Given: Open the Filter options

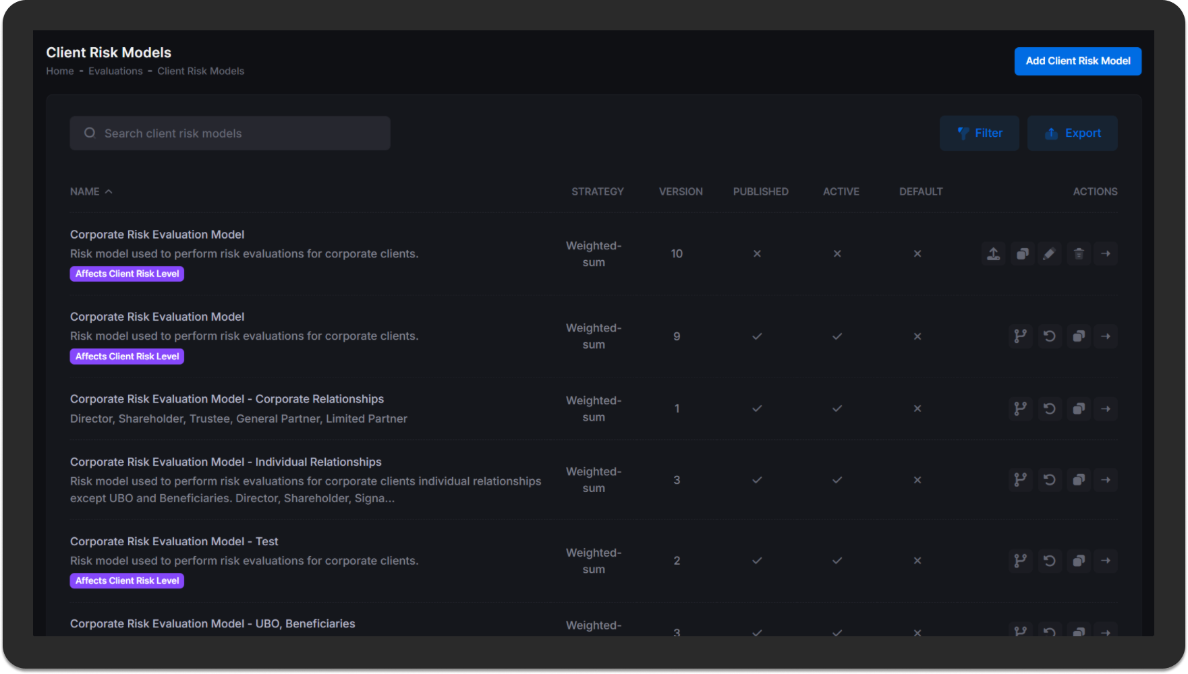Looking at the screenshot, I should click(x=979, y=133).
